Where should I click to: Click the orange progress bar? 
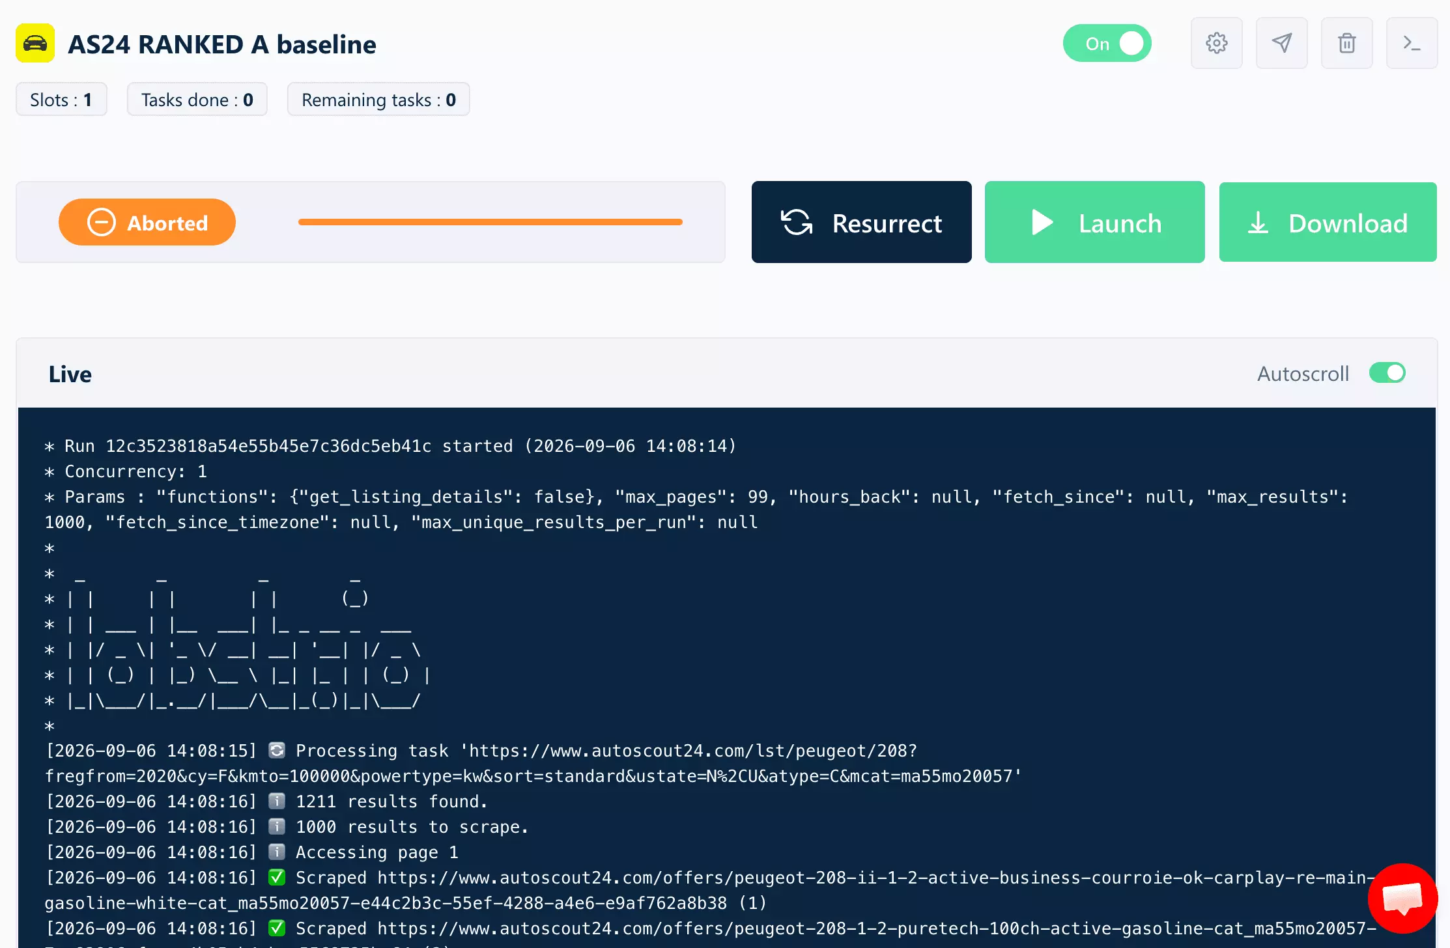coord(490,222)
